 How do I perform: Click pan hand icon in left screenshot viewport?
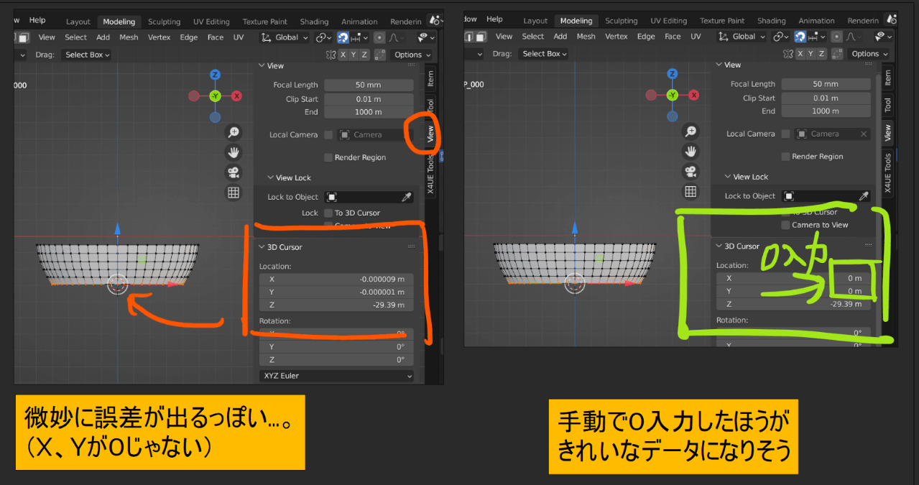coord(234,152)
